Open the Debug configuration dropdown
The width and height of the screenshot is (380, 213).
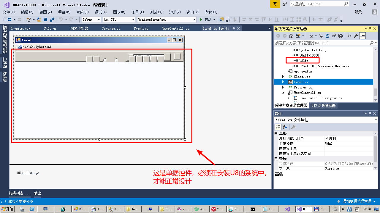coord(99,20)
